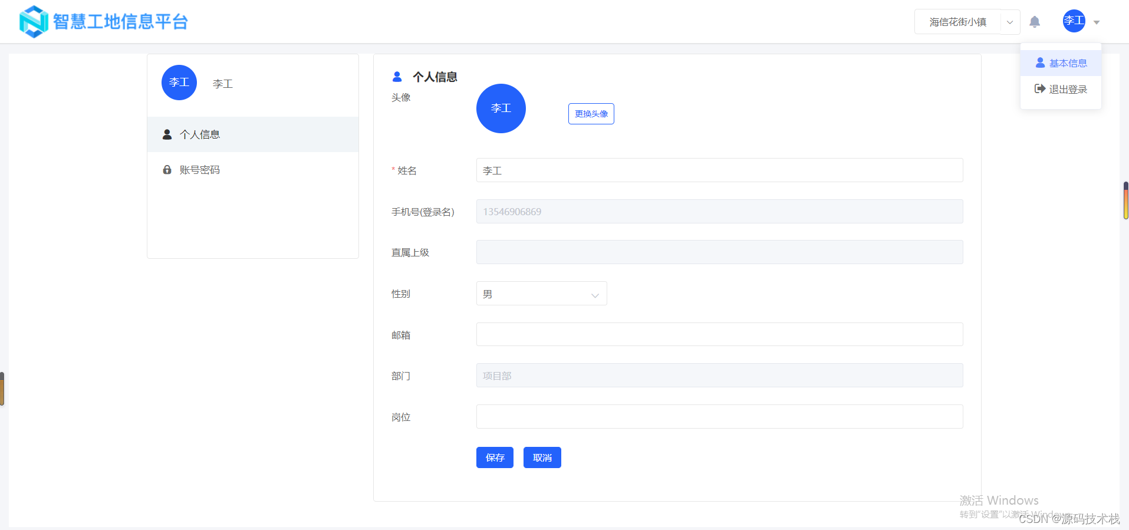
Task: Focus the 邮箱 input field
Action: pyautogui.click(x=720, y=334)
